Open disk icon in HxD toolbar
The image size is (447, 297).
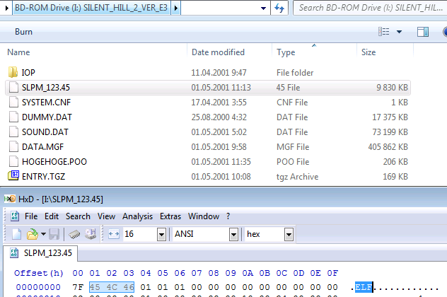tap(91, 234)
